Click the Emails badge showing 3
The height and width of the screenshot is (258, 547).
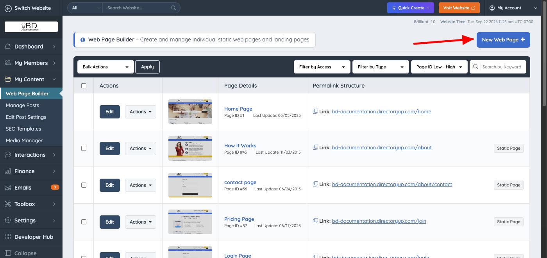(55, 187)
